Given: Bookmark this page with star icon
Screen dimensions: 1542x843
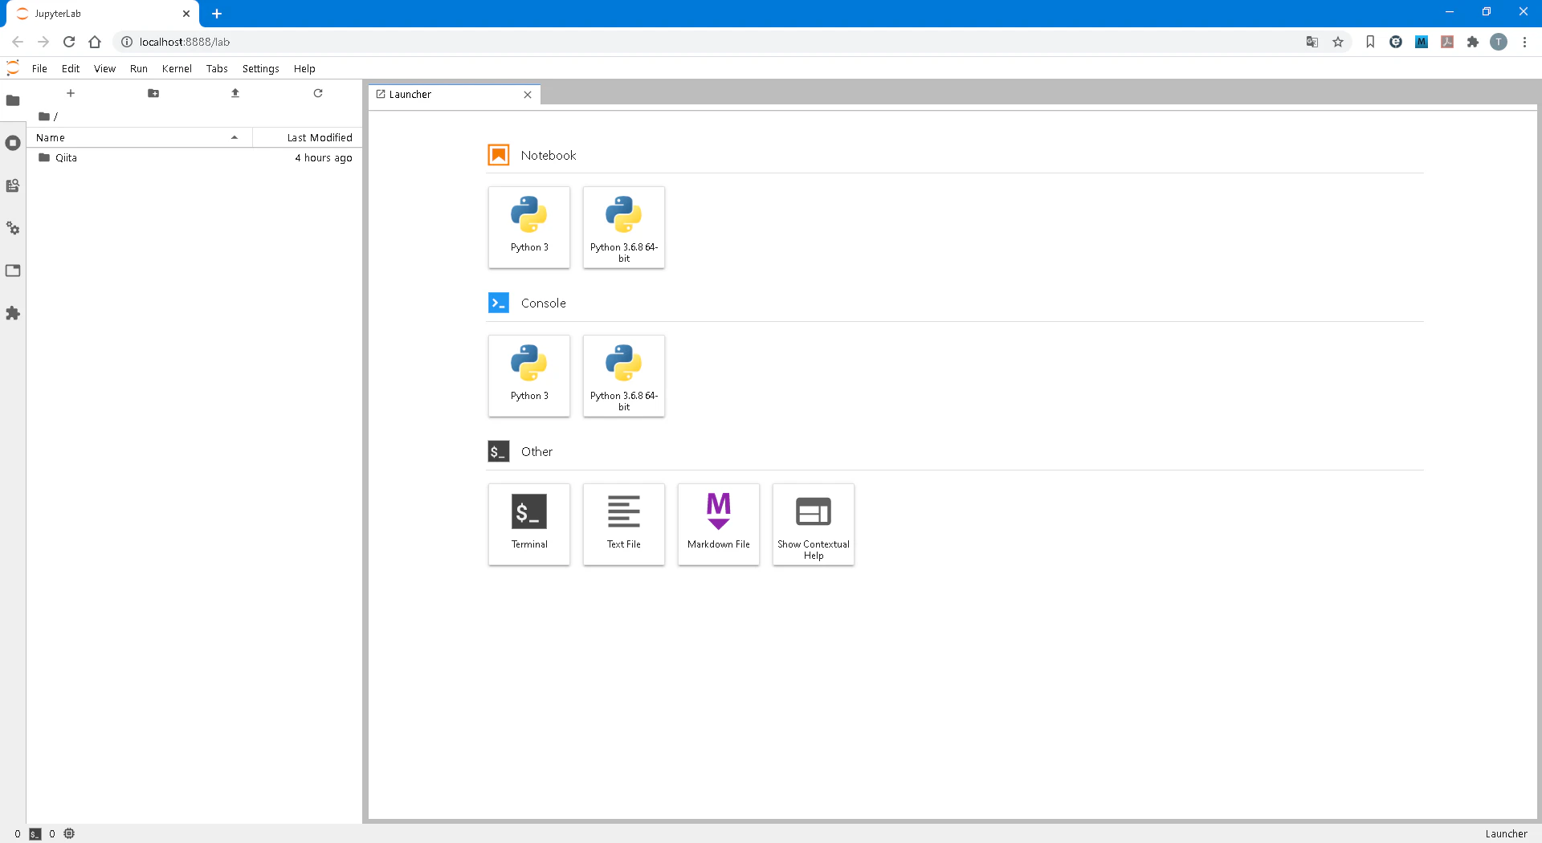Looking at the screenshot, I should [1338, 42].
